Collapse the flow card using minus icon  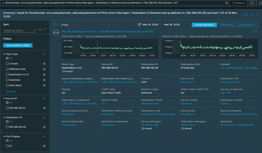(255, 31)
